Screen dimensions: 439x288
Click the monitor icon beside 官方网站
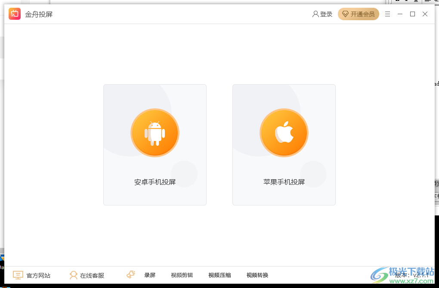tap(18, 275)
